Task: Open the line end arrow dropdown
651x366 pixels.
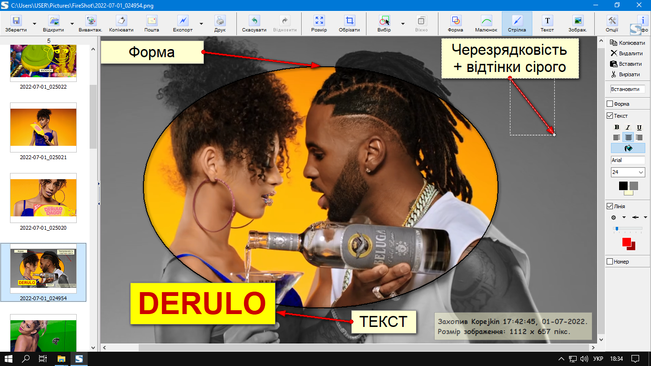Action: coord(645,217)
